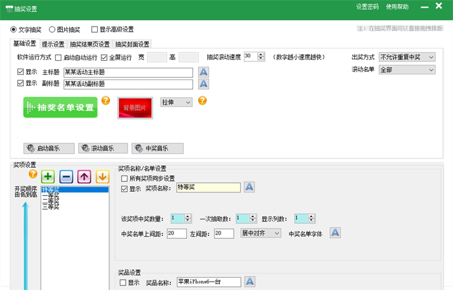Adjust 该奖项中奖数量 spinner arrows
453x301 pixels.
[x=188, y=218]
